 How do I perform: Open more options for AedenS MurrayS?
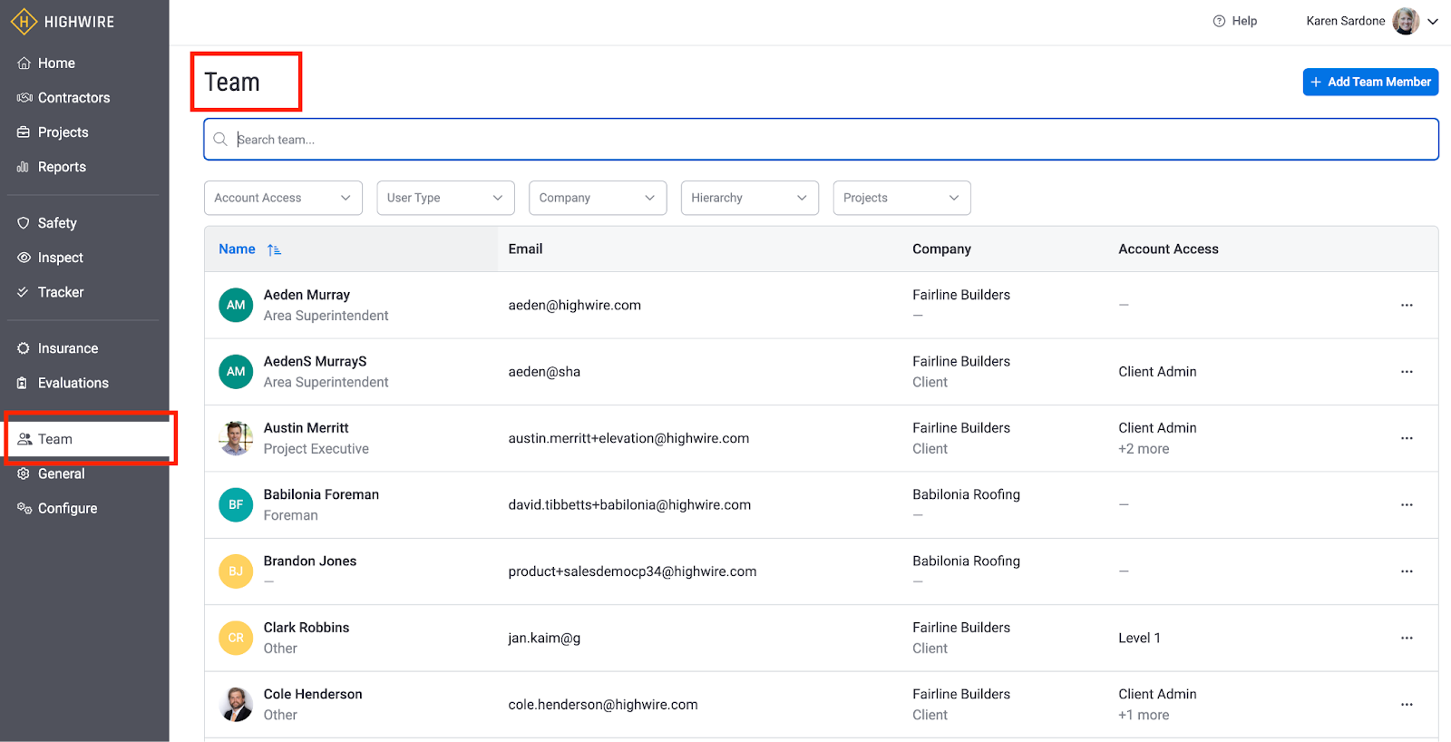click(1407, 372)
